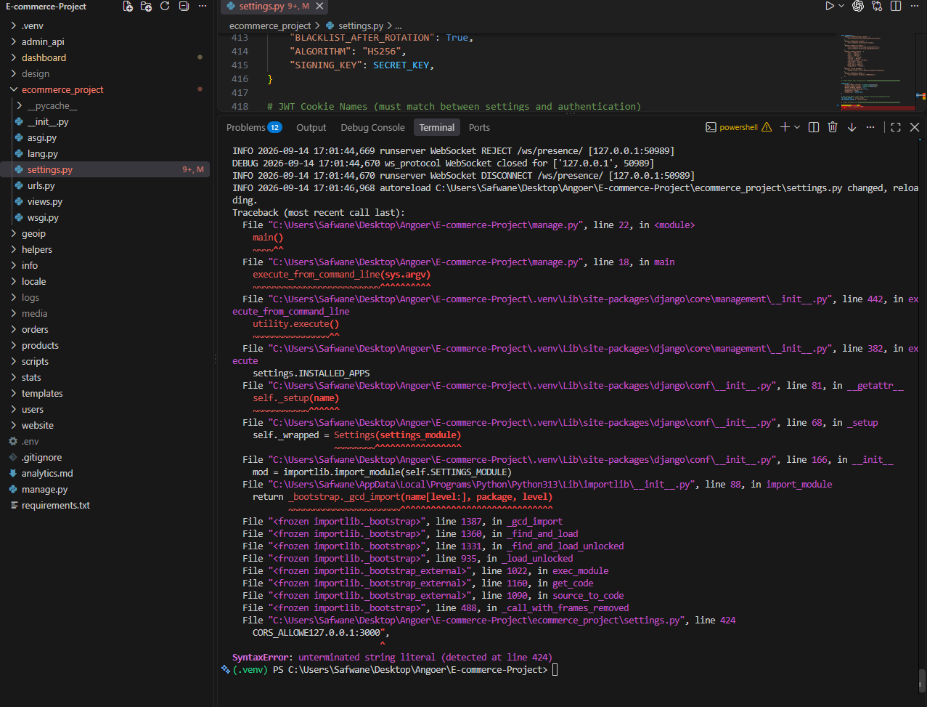Image resolution: width=927 pixels, height=707 pixels.
Task: Switch to the Problems tab
Action: [x=253, y=127]
